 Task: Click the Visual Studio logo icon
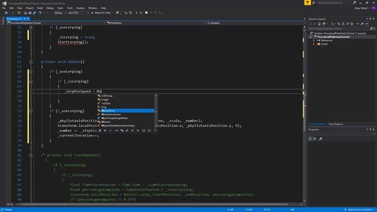point(4,3)
